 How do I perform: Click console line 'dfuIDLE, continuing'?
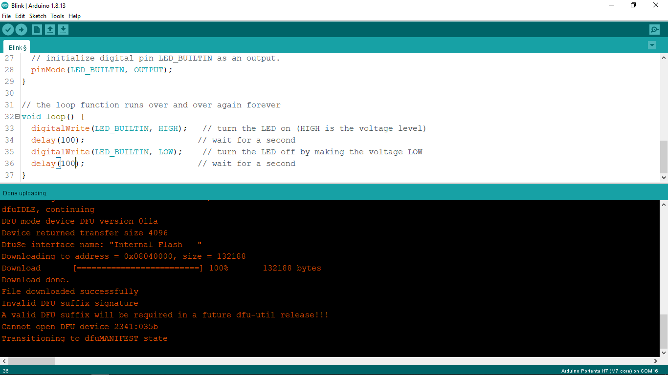tap(48, 209)
